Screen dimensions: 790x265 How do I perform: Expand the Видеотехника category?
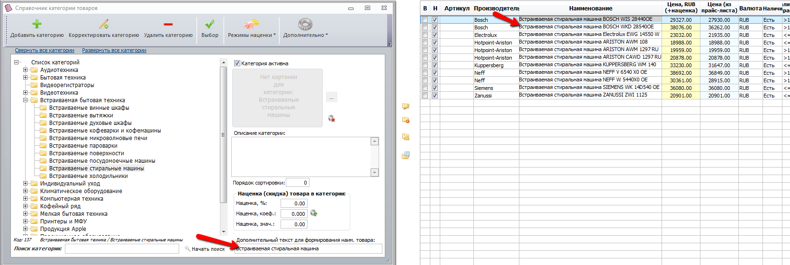(25, 92)
